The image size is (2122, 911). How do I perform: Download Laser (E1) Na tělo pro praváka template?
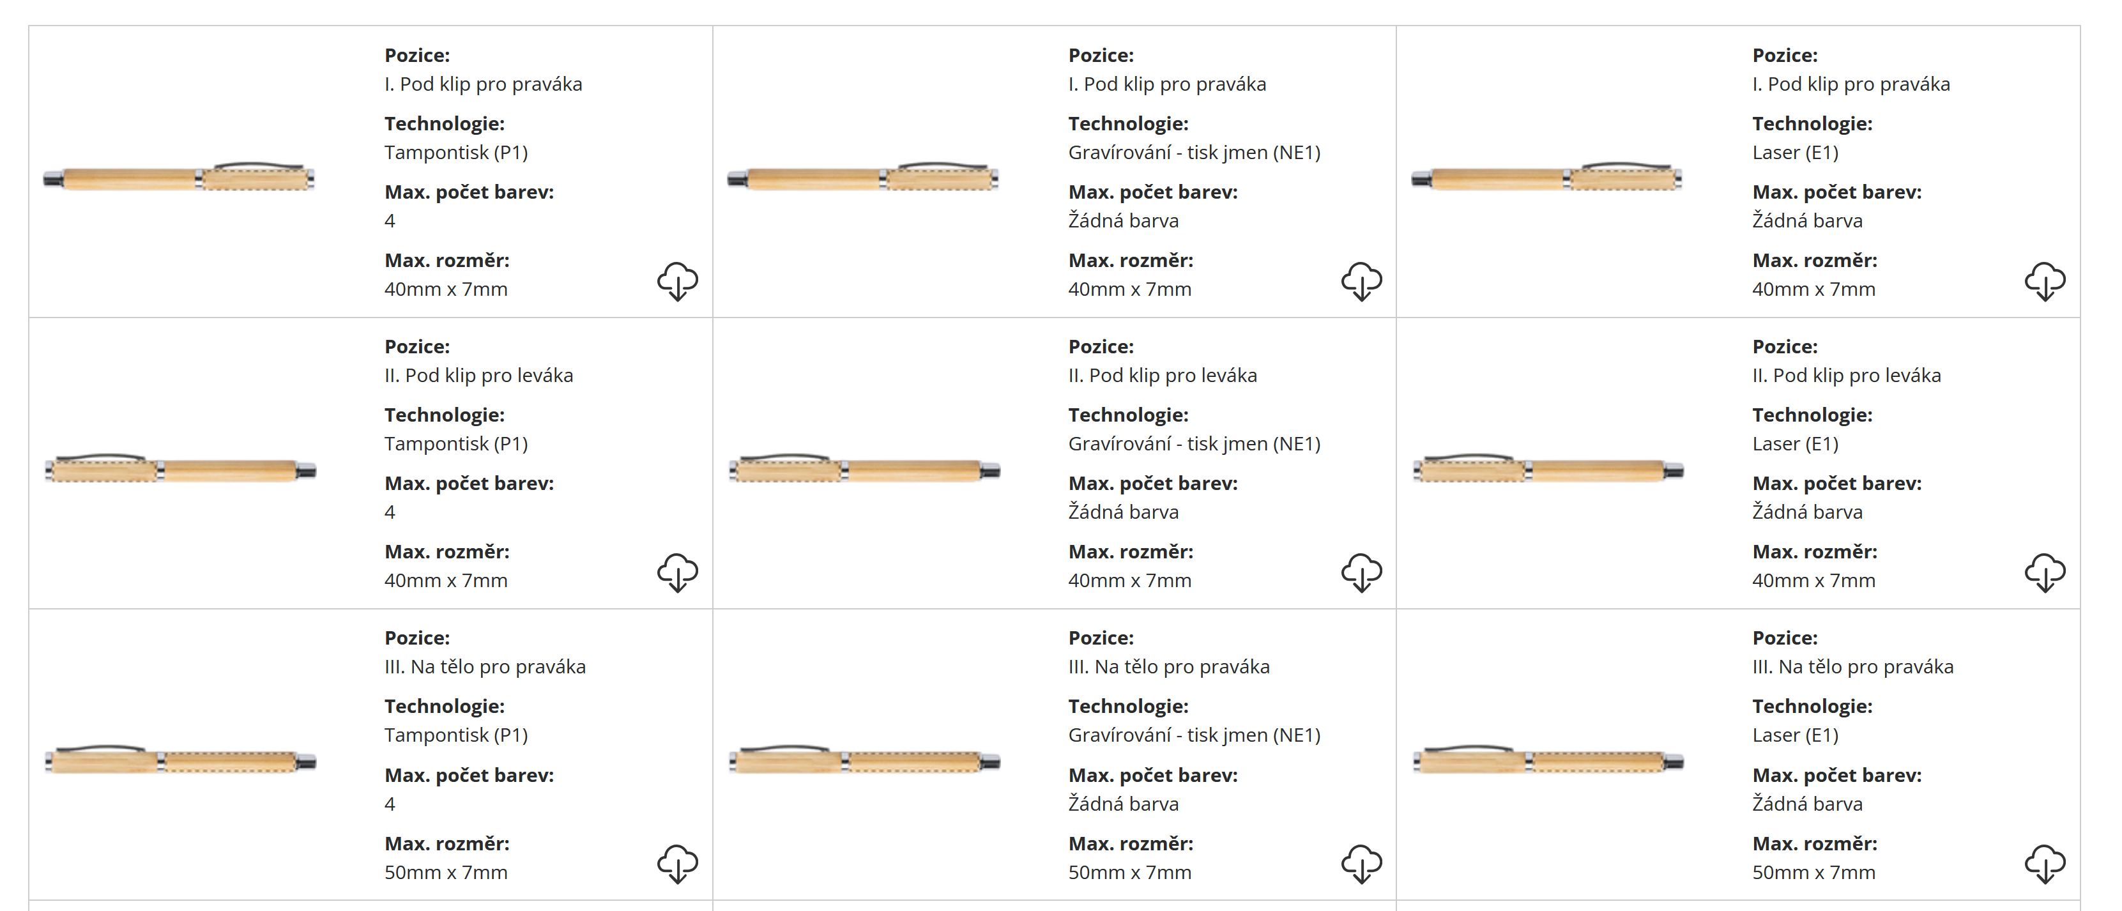click(x=2045, y=864)
